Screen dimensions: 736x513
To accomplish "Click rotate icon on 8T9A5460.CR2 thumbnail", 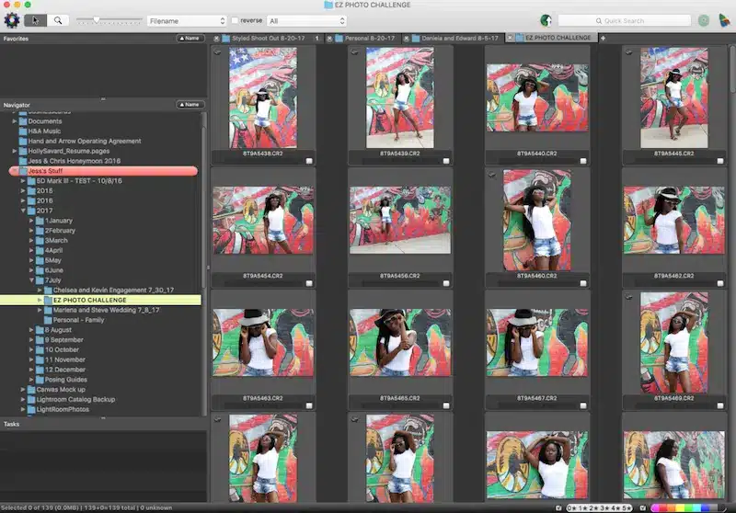I will pos(491,175).
